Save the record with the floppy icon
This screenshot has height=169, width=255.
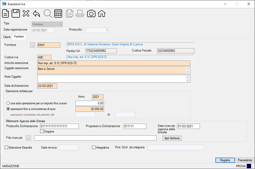[16, 13]
